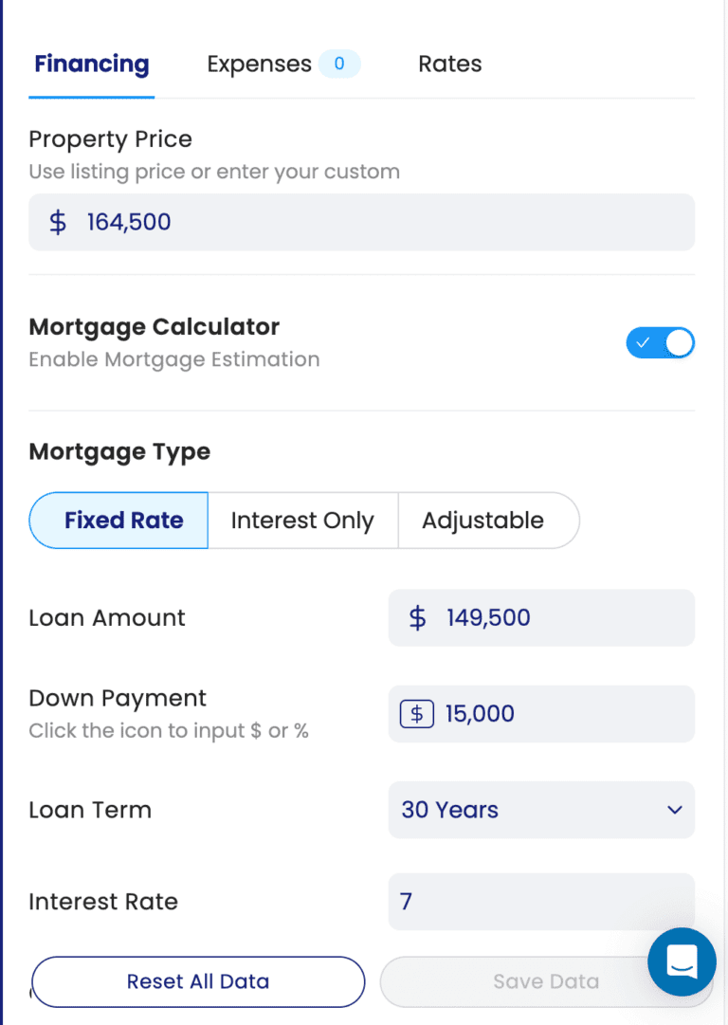Click the Down Payment value 15,000

pyautogui.click(x=480, y=713)
